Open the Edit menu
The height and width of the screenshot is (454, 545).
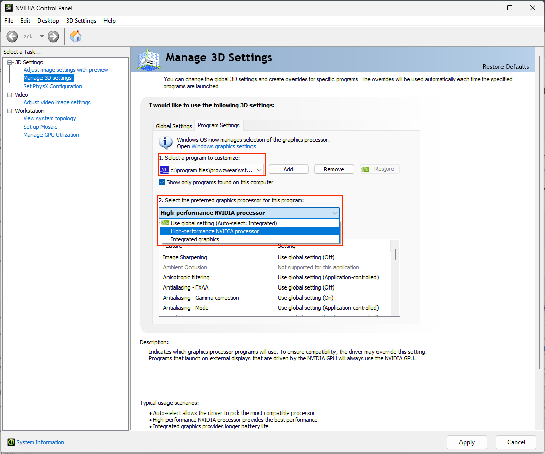pyautogui.click(x=25, y=21)
